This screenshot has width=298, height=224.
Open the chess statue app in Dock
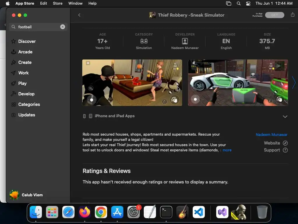coord(239,212)
